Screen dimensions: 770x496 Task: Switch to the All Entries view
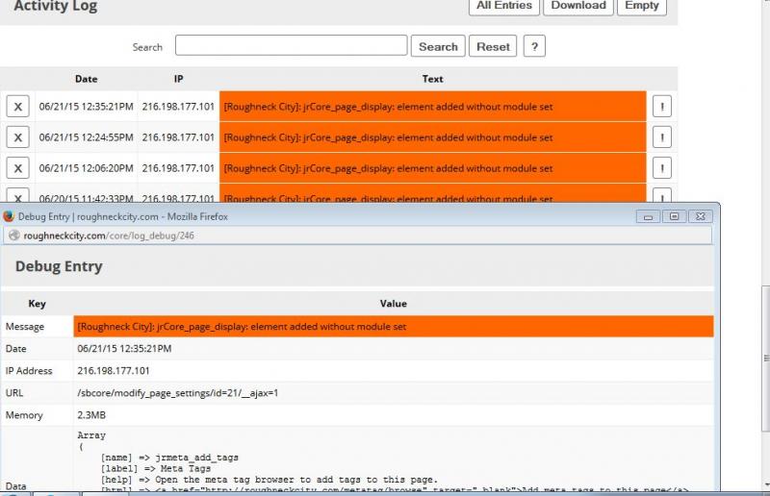tap(504, 6)
